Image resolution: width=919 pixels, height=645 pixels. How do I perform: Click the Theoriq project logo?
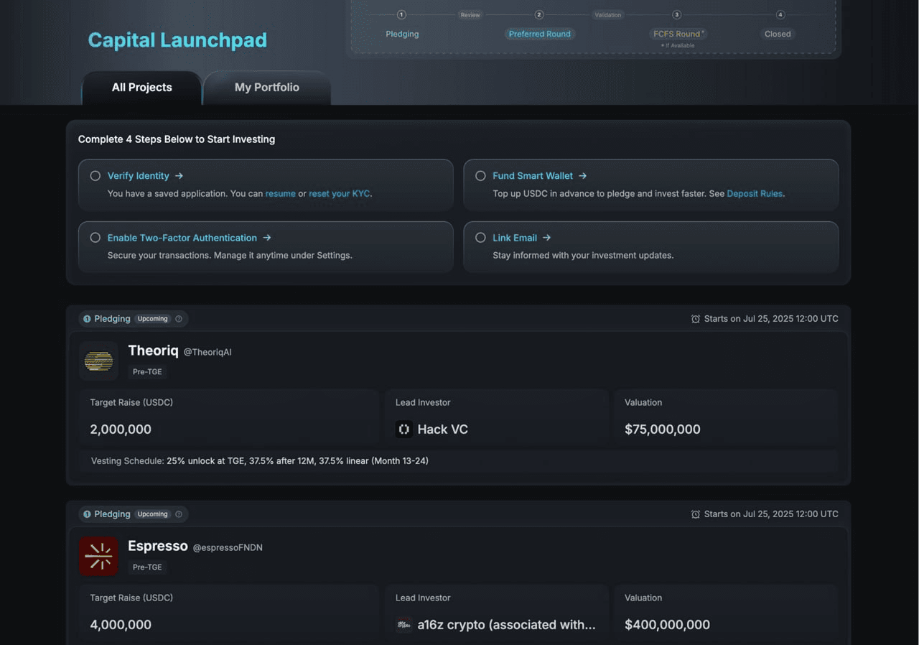(x=98, y=361)
